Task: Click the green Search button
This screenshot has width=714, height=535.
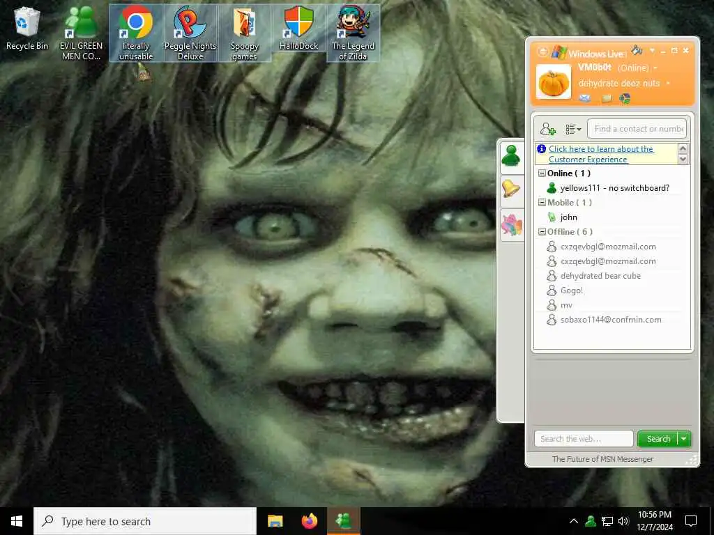Action: 658,439
